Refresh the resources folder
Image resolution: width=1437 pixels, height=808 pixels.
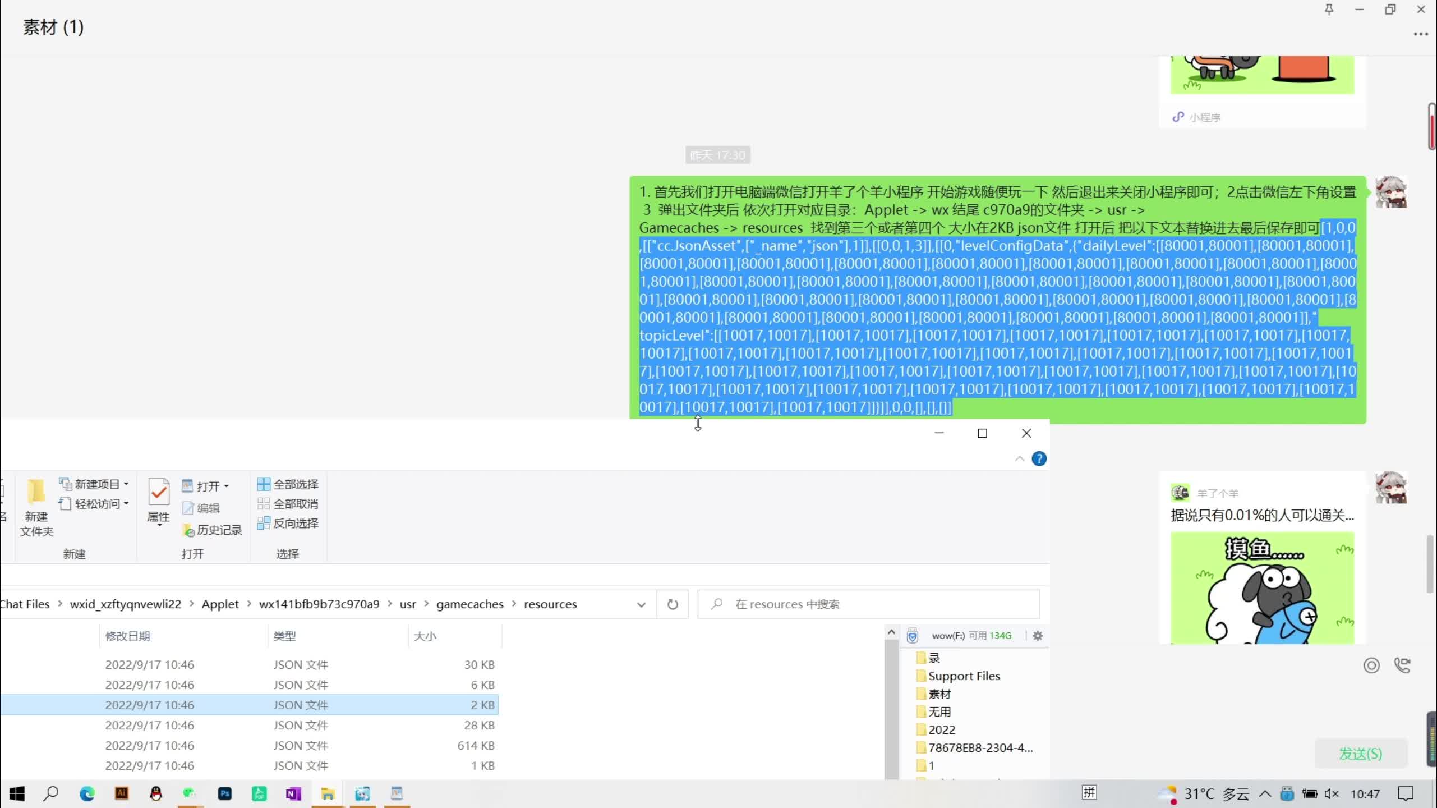click(x=673, y=604)
